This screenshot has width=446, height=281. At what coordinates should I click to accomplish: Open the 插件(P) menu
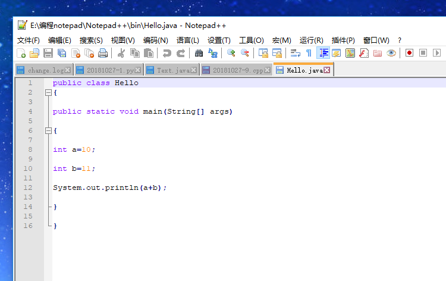(343, 40)
